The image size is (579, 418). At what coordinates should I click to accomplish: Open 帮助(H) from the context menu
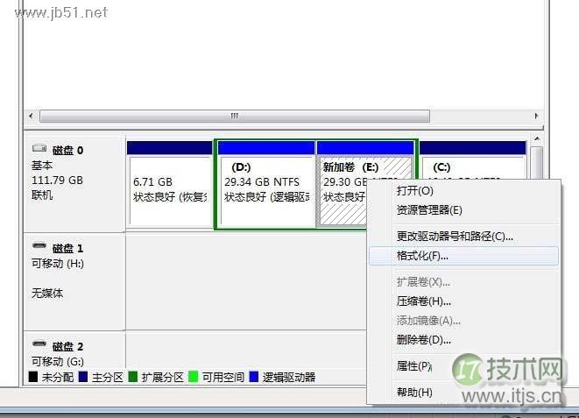[x=463, y=393]
